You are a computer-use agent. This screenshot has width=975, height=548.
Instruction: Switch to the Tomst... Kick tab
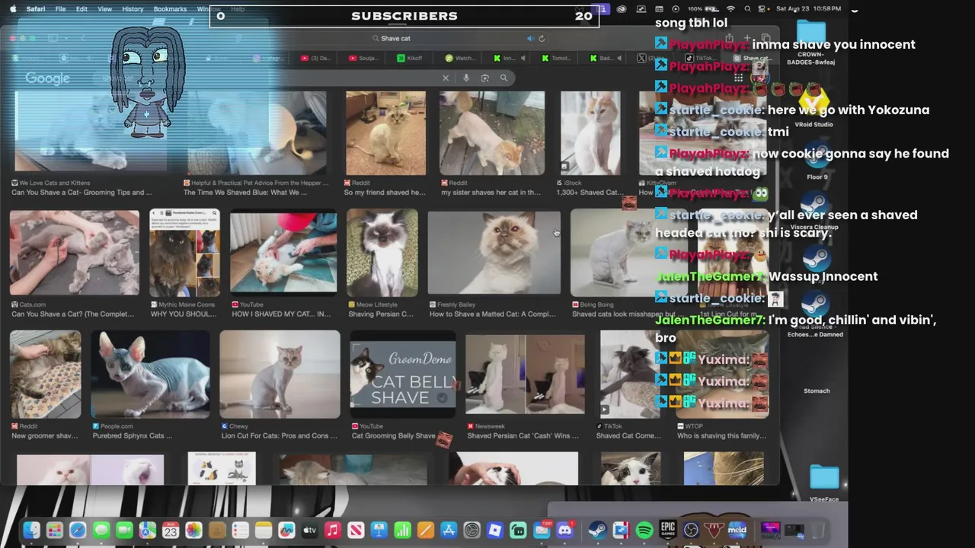click(556, 58)
